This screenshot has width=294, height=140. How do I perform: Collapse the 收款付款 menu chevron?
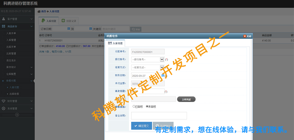pyautogui.click(x=31, y=81)
